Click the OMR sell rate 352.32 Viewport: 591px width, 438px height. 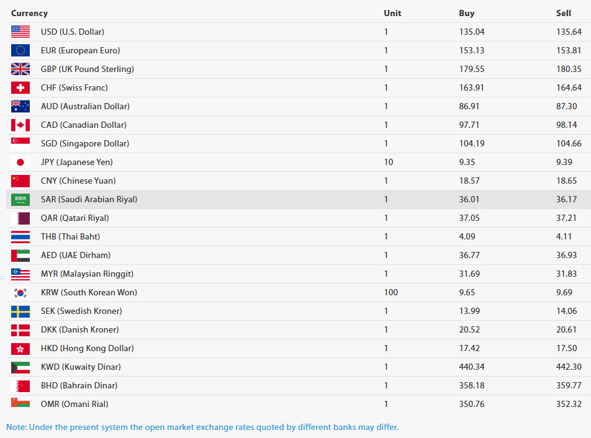coord(569,404)
